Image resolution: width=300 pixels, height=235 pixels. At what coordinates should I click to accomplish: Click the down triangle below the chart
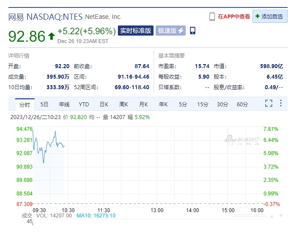click(281, 216)
